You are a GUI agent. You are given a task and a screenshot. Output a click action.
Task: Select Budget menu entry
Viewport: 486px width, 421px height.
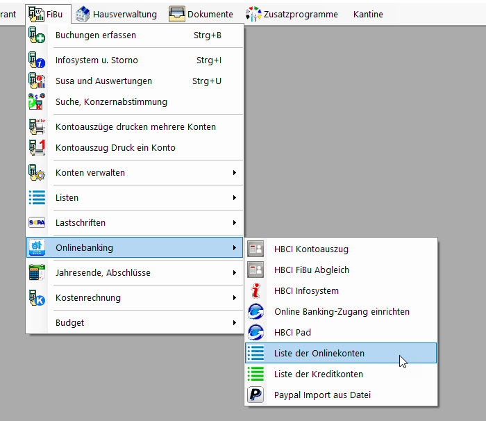coord(135,322)
